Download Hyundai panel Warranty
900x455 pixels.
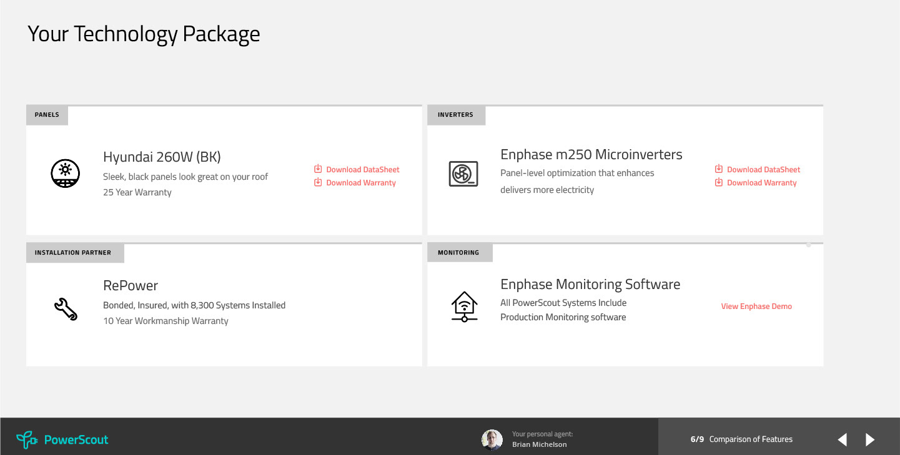360,183
